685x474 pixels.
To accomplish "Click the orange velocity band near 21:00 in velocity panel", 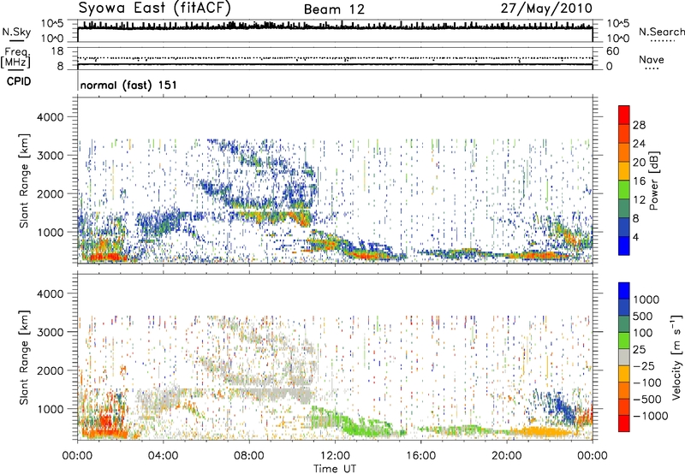I will click(542, 433).
